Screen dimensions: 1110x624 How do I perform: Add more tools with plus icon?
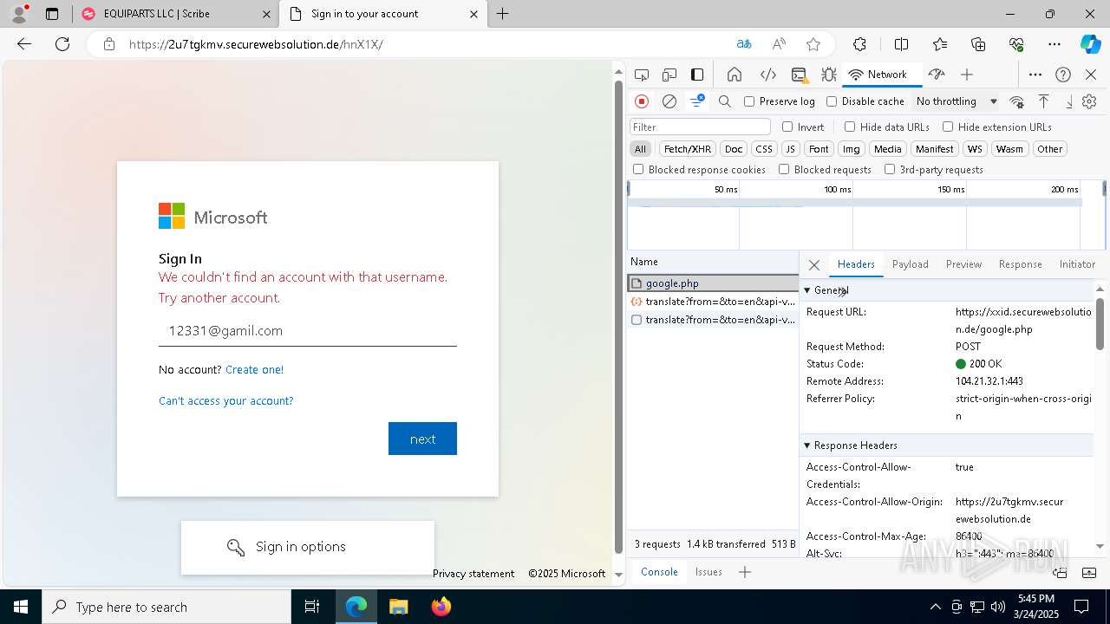[967, 75]
